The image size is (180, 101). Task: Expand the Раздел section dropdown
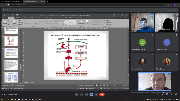(x=20, y=24)
